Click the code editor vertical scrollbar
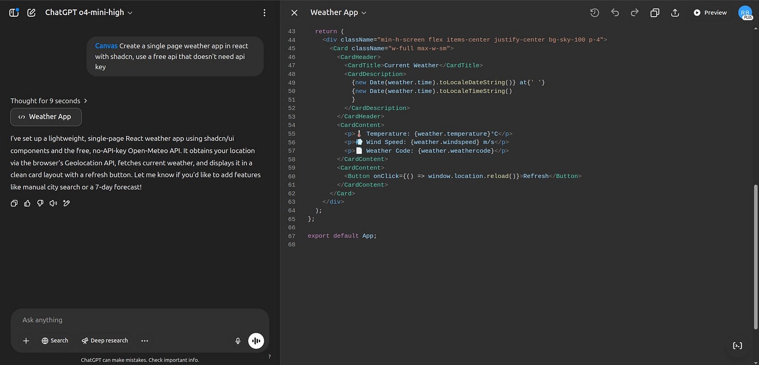This screenshot has width=759, height=365. click(755, 256)
